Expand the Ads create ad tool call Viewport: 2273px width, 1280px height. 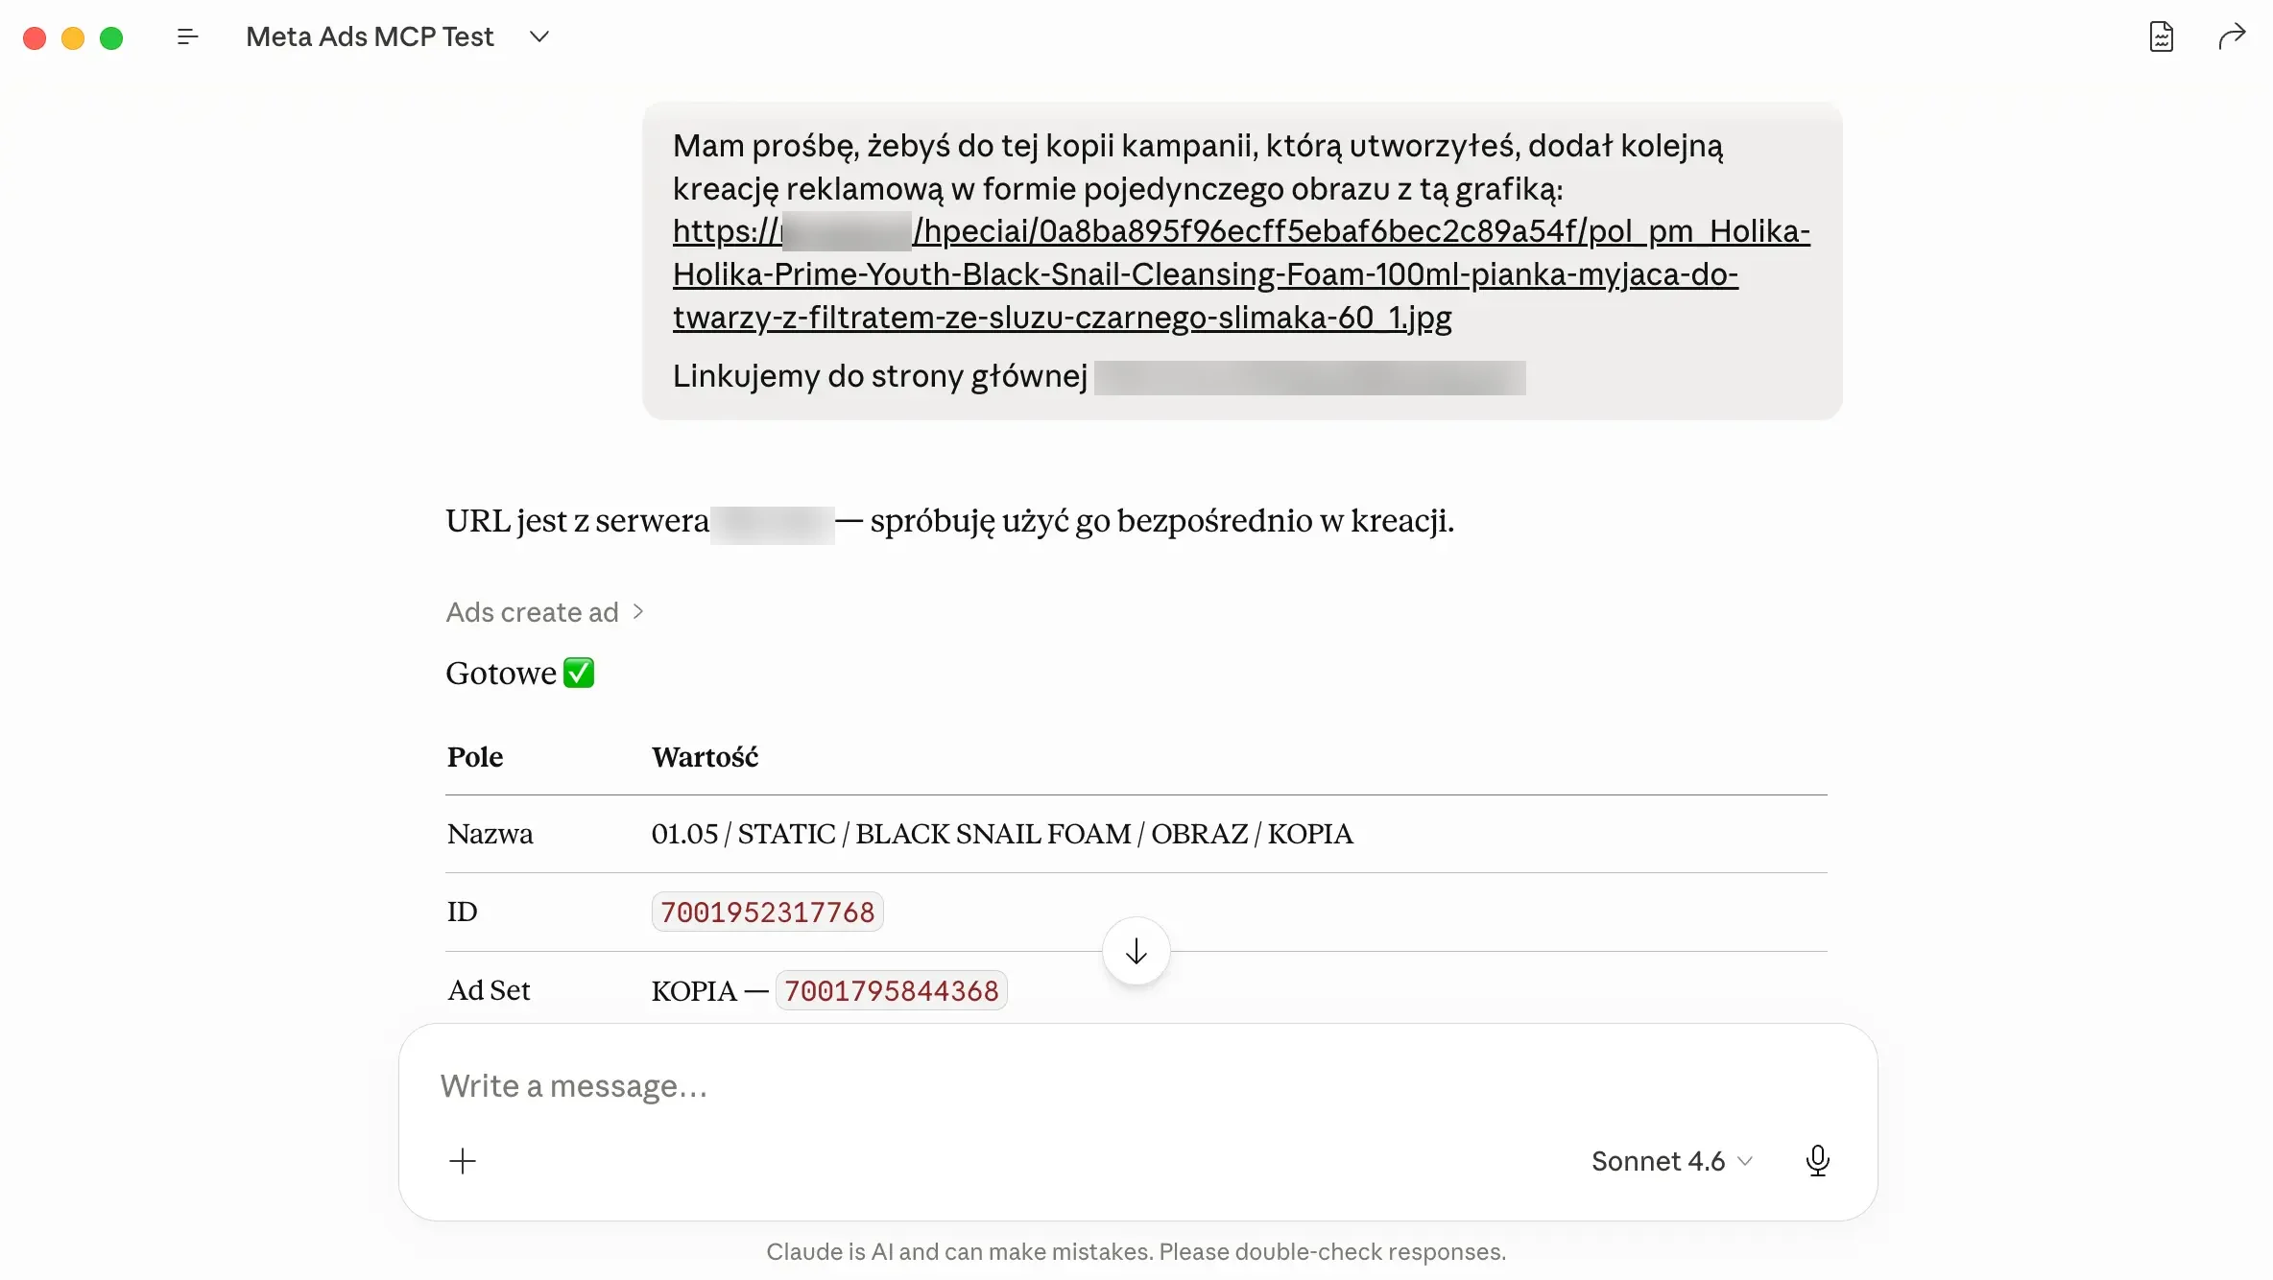coord(544,612)
